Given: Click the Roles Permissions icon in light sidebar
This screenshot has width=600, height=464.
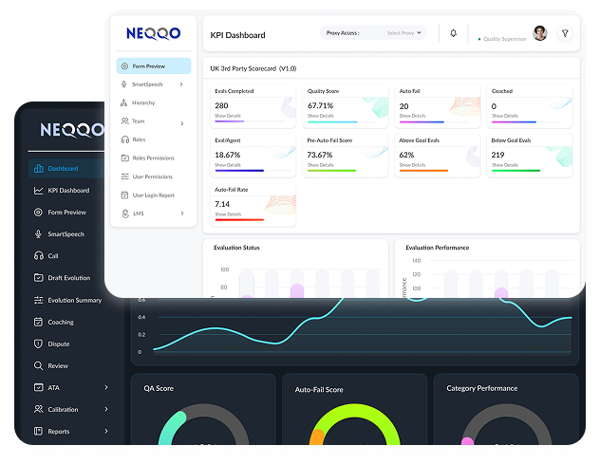Looking at the screenshot, I should pos(125,158).
